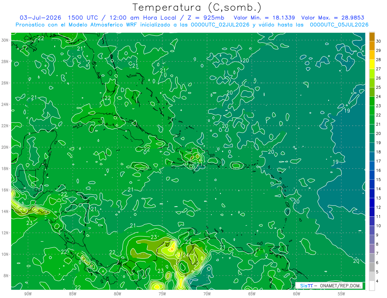Click the dark orange top swatch above 30
Viewport: 387px width, 298px height.
coord(372,37)
